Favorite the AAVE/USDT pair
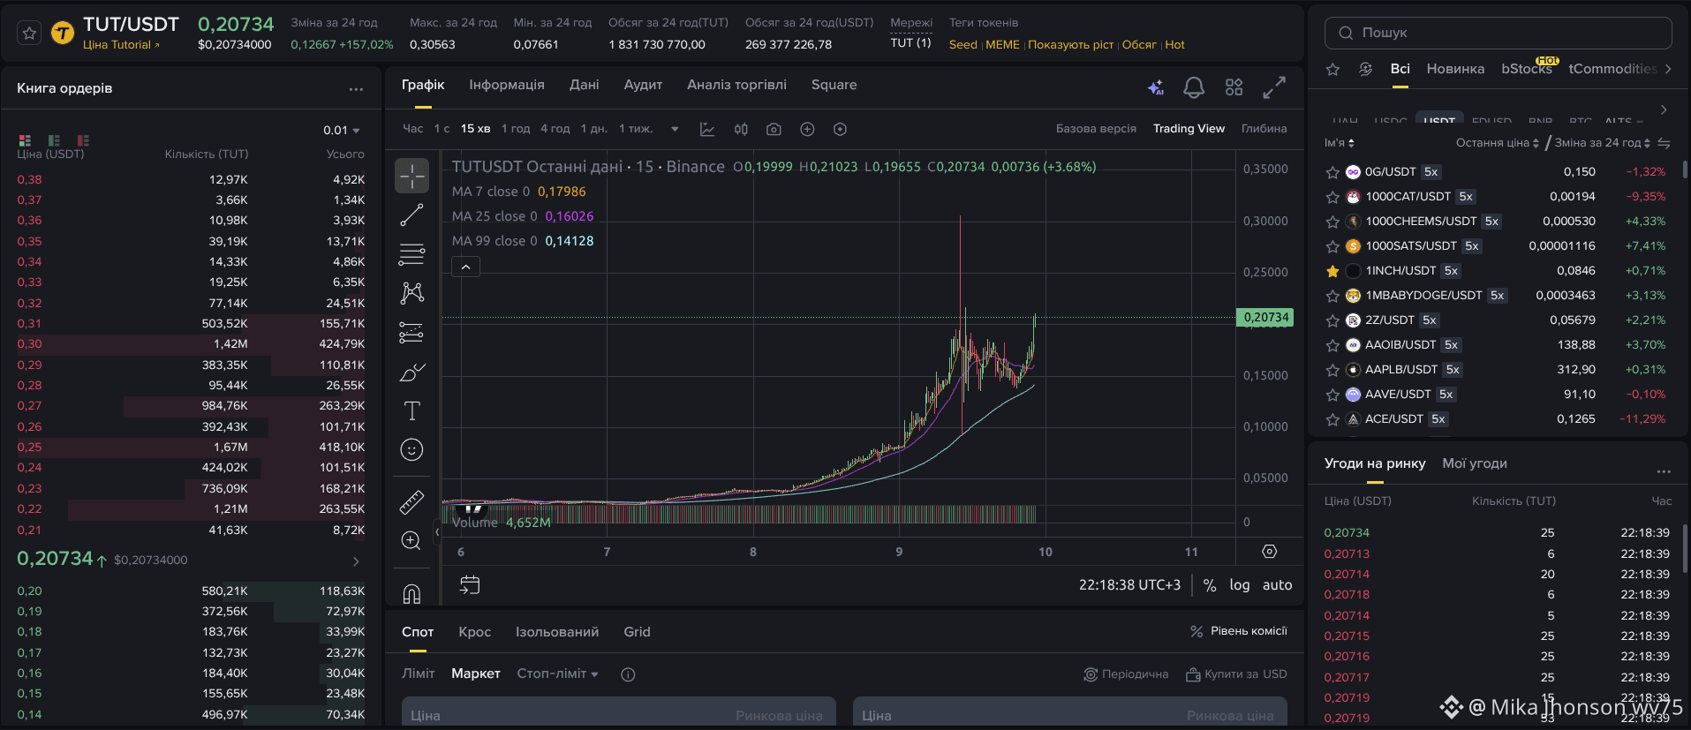This screenshot has height=730, width=1691. [1332, 395]
